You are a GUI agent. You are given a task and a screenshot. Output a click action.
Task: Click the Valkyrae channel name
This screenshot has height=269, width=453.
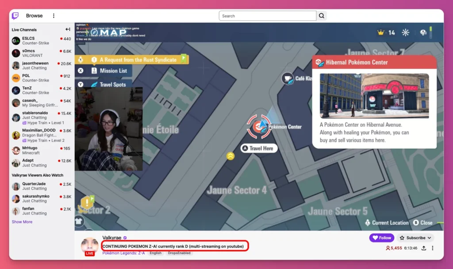pyautogui.click(x=112, y=238)
